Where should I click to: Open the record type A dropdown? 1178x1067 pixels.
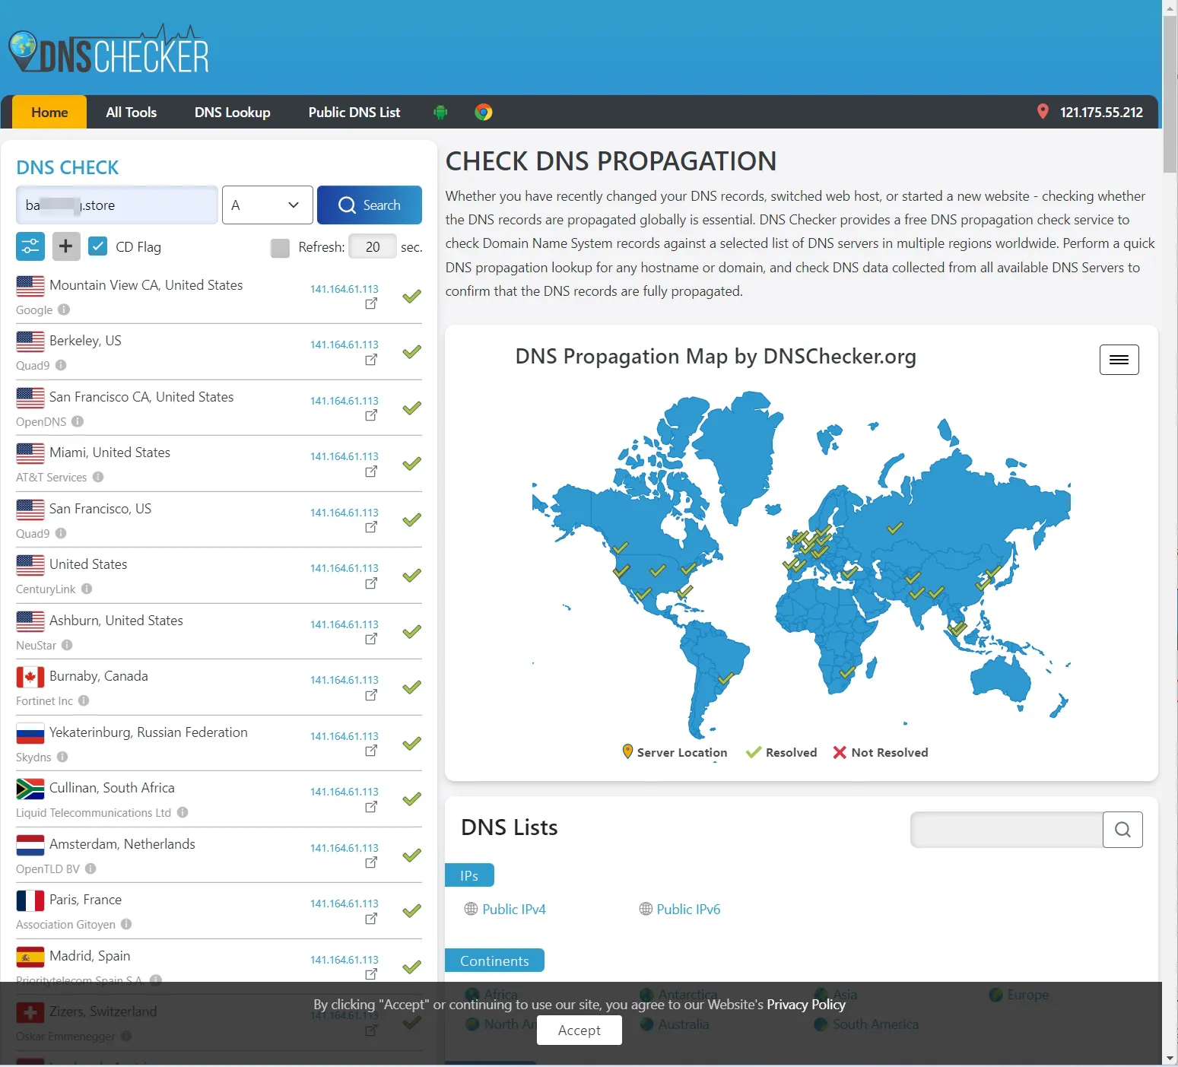click(x=267, y=205)
